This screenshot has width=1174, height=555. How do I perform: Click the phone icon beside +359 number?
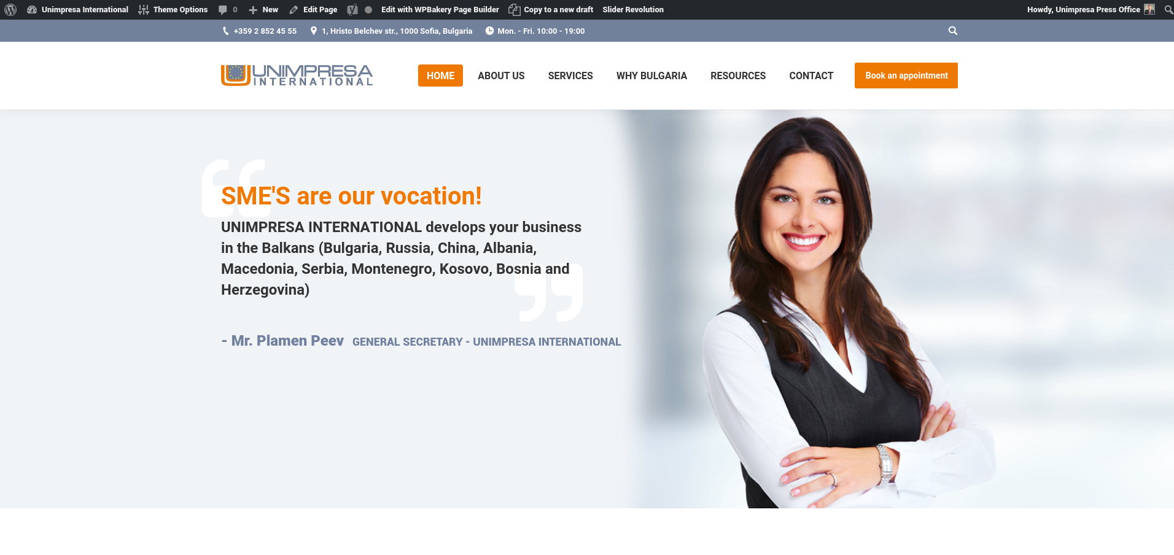point(225,31)
